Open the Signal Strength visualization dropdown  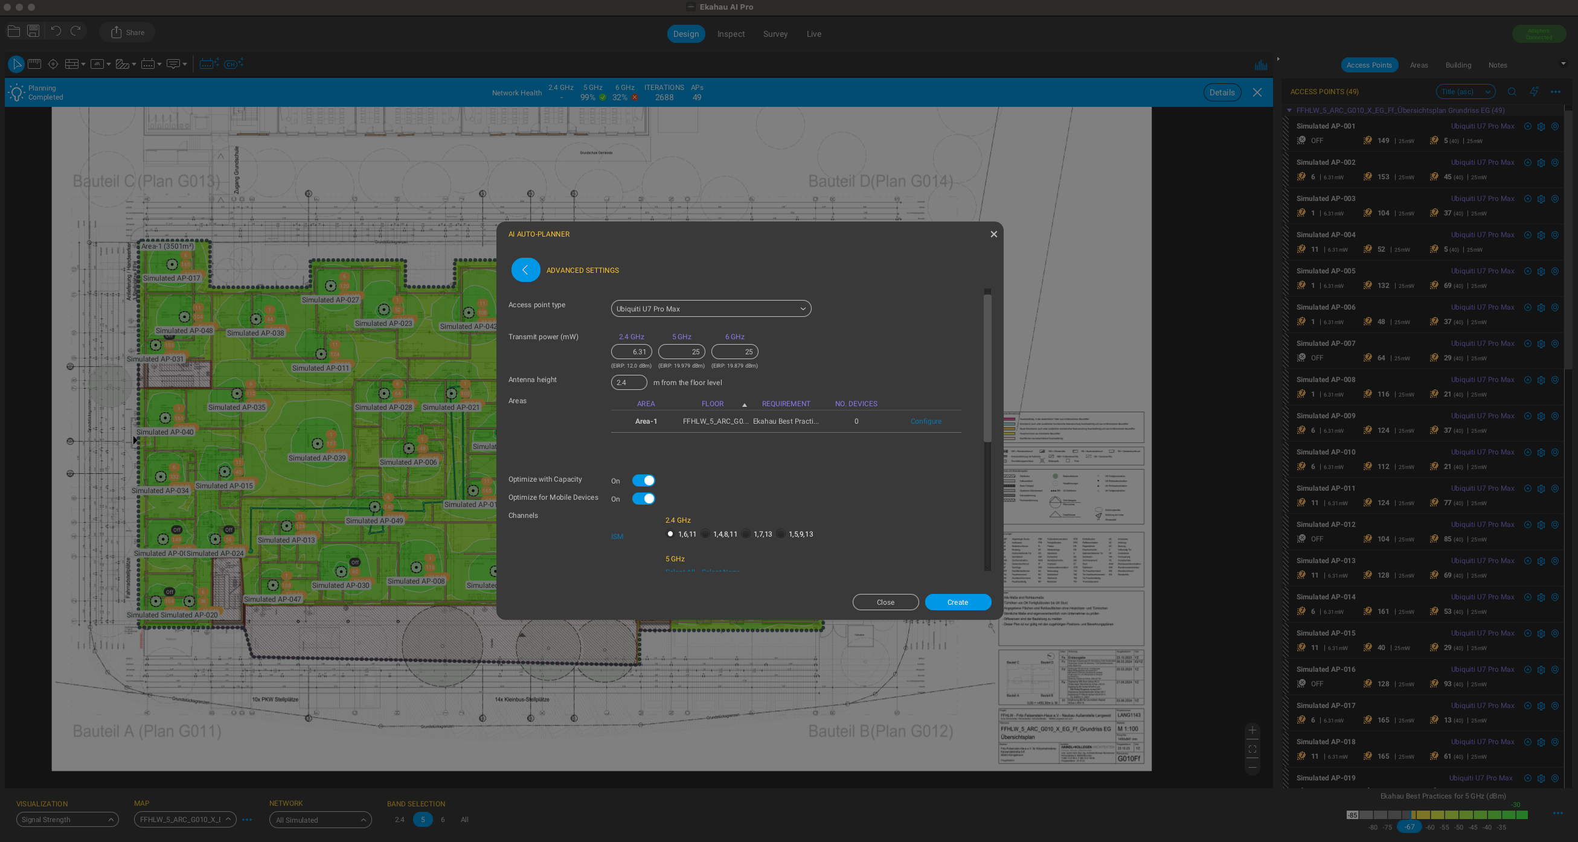(x=68, y=820)
